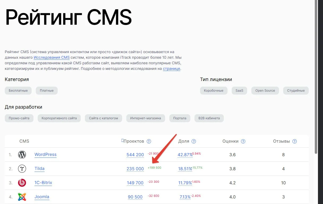Screen dimensions: 323x204
Task: Click the -23 300 change for 1C-Bitrix
Action: click(x=153, y=182)
